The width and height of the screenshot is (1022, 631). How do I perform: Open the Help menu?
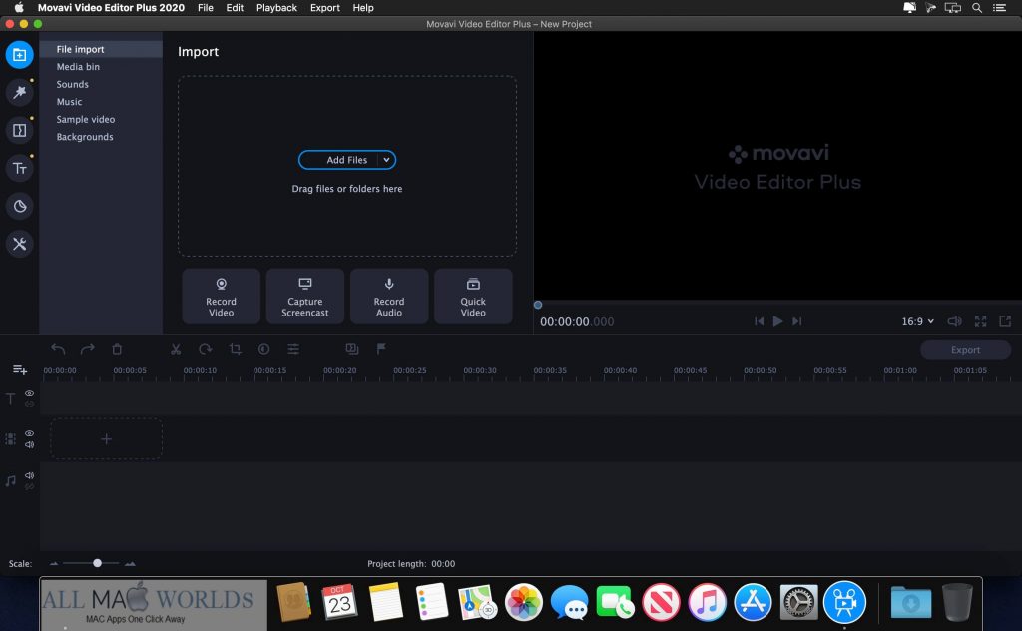[363, 8]
